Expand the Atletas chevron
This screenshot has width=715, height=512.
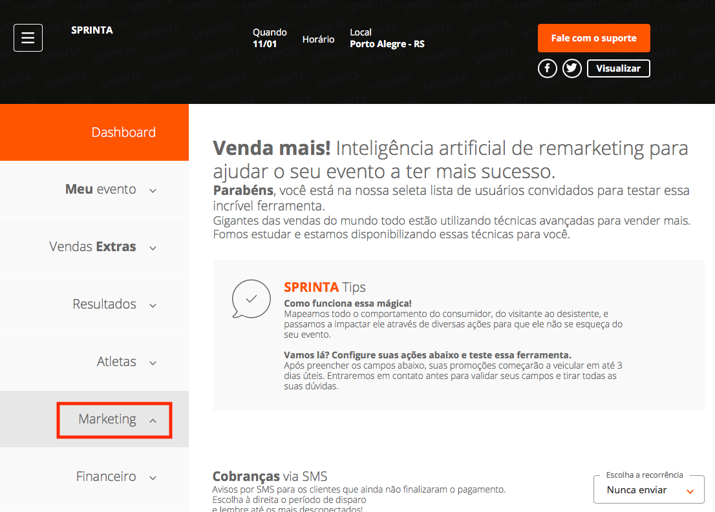153,363
